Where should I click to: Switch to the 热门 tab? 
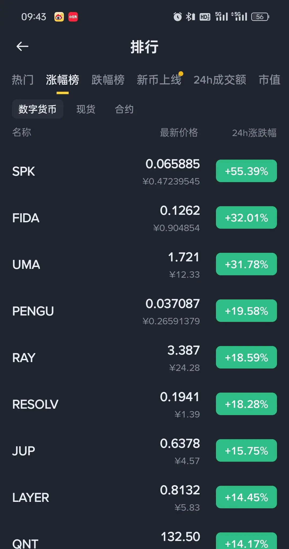23,80
